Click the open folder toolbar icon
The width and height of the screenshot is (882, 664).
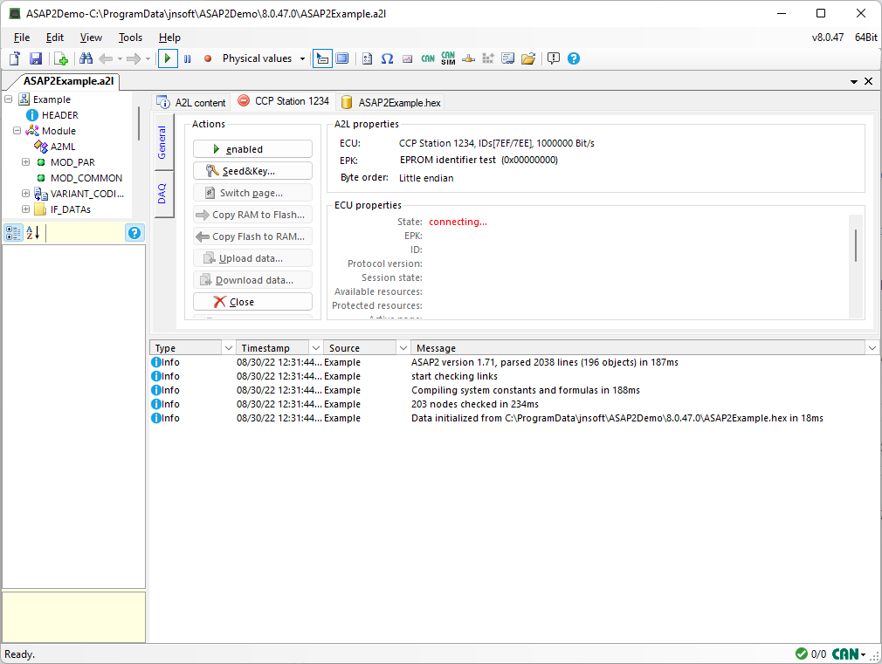tap(528, 58)
